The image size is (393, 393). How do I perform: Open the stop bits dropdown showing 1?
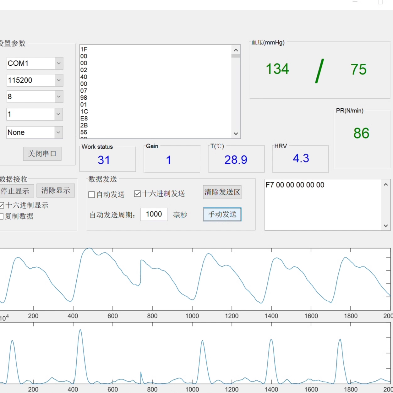pyautogui.click(x=58, y=114)
